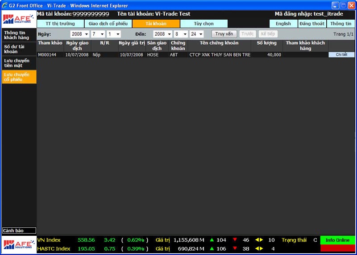Switch language to English

[283, 24]
